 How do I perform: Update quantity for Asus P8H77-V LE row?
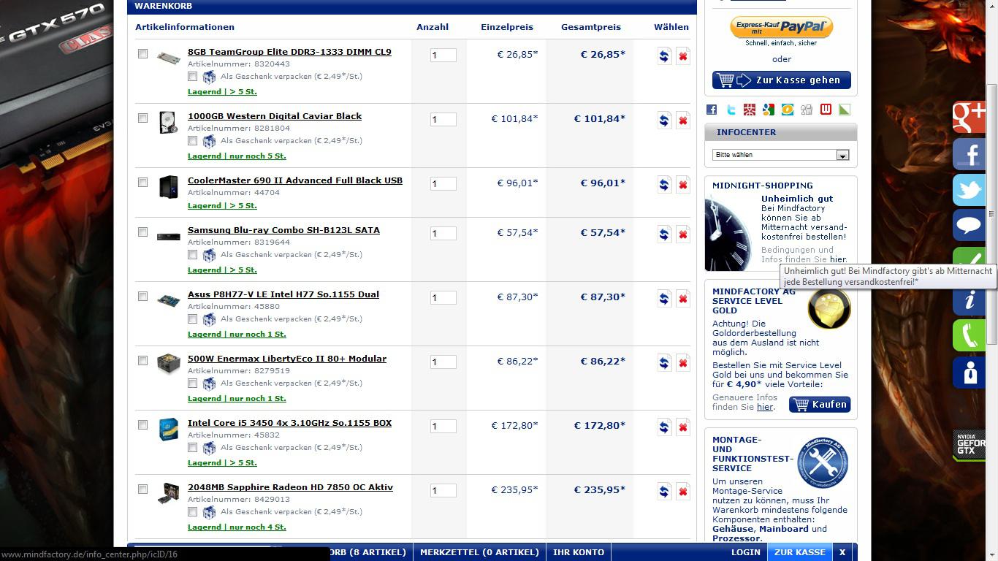[664, 299]
